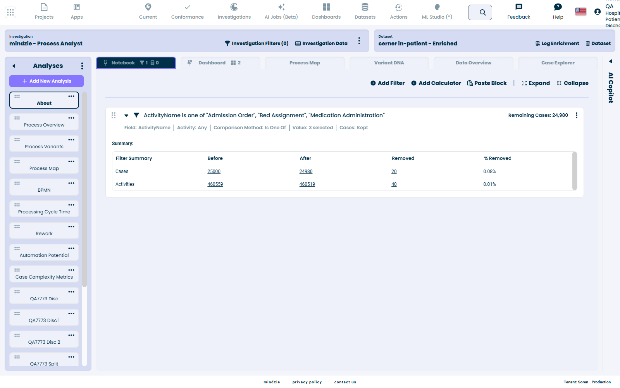The height and width of the screenshot is (388, 620).
Task: Open the Conformance section
Action: (x=188, y=12)
